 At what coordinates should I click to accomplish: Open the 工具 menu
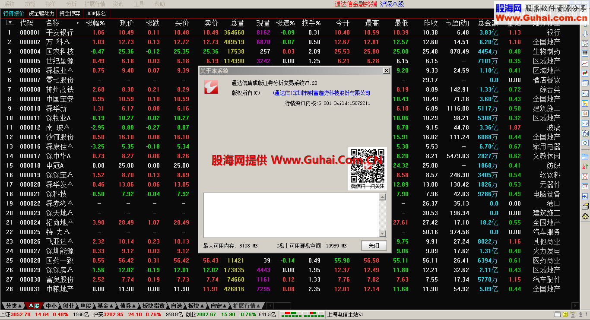[139, 4]
